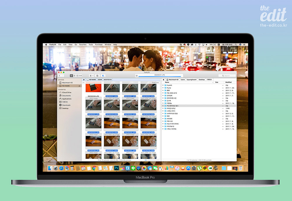Click Users in right pane path bar
The image size is (292, 201).
click(x=183, y=79)
